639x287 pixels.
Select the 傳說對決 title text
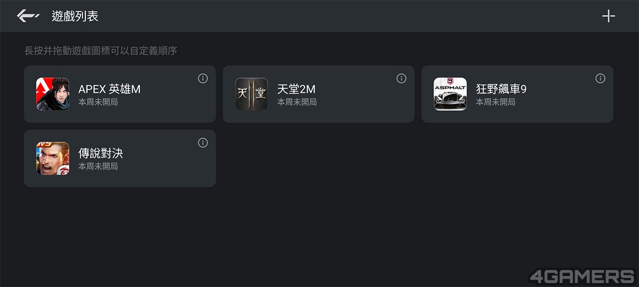pos(100,153)
